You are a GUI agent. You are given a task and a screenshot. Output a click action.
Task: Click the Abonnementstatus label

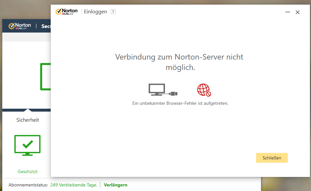28,185
